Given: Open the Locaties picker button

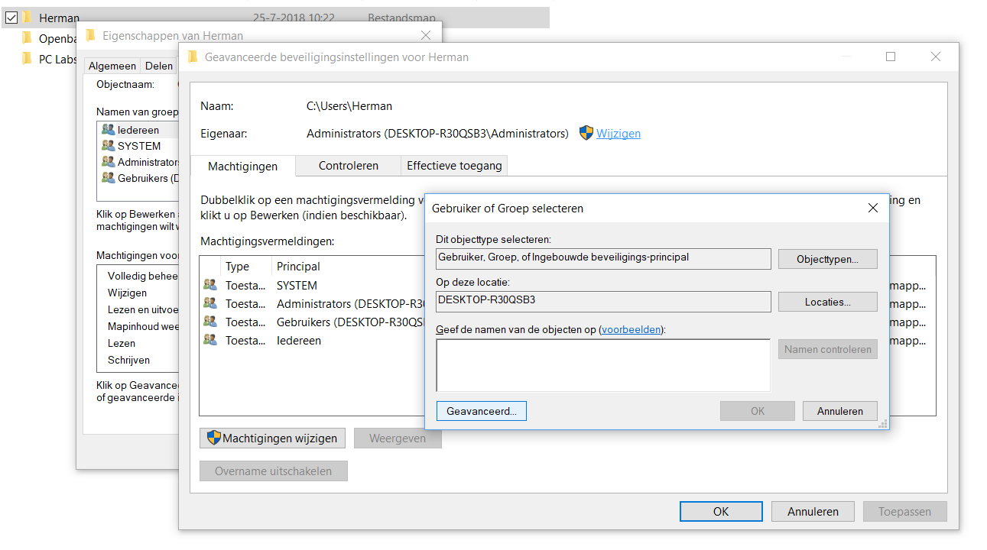Looking at the screenshot, I should click(827, 302).
